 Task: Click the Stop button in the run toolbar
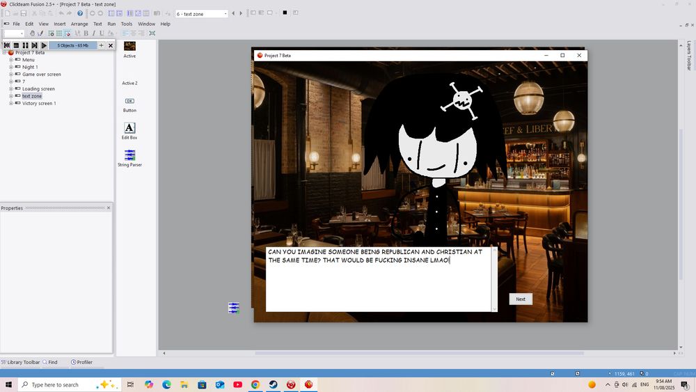point(16,45)
